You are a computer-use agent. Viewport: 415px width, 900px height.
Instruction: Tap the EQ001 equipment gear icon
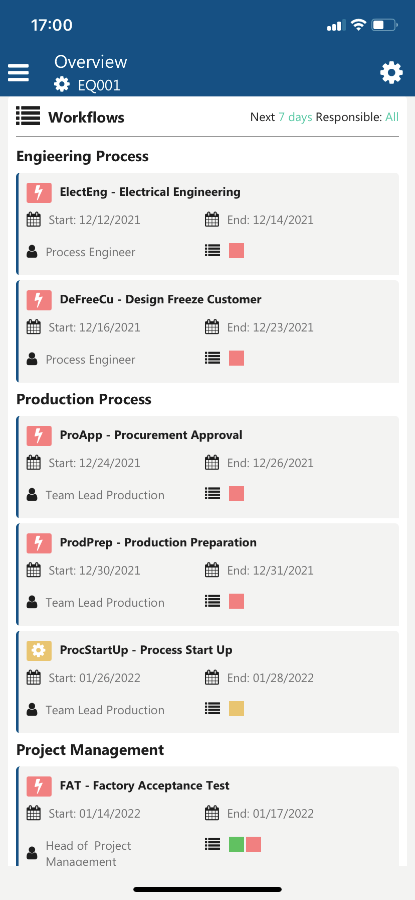62,84
